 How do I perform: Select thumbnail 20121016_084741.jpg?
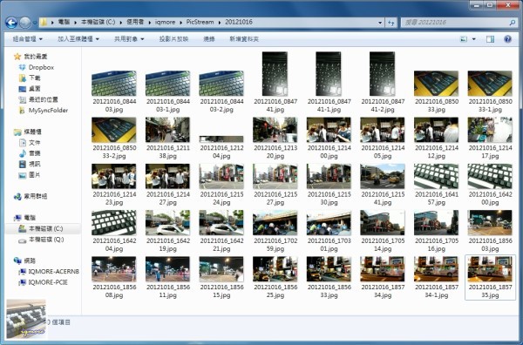(275, 74)
